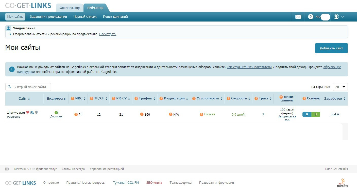This screenshot has width=357, height=188.
Task: Sort by Индексация using its arrows
Action: [187, 99]
